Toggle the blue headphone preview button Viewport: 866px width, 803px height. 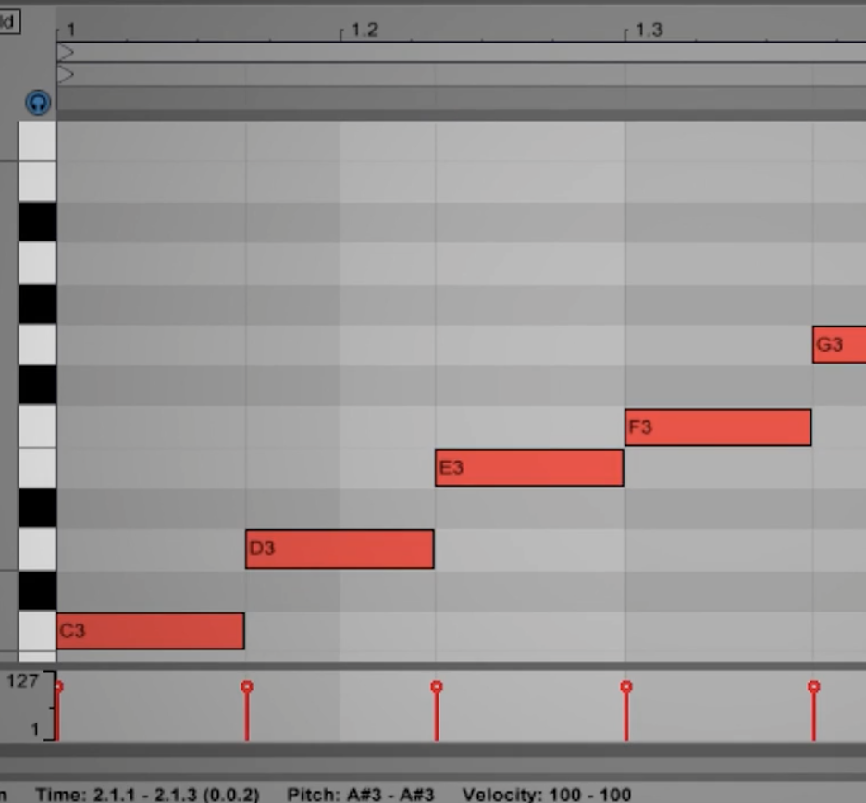coord(38,103)
